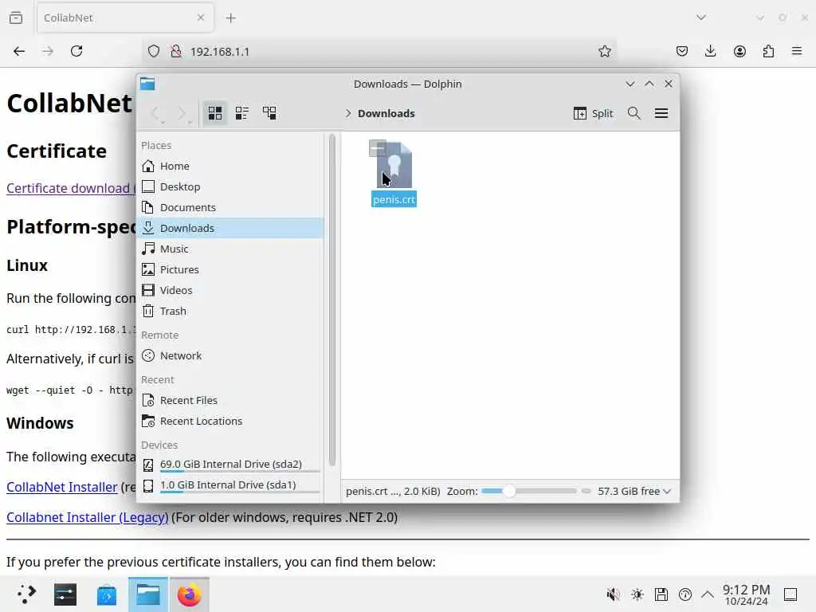Open a new Firefox tab
816x612 pixels.
point(230,18)
